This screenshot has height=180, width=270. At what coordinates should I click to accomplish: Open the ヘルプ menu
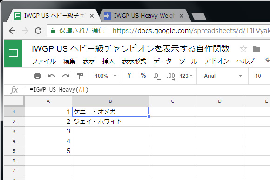(245, 61)
